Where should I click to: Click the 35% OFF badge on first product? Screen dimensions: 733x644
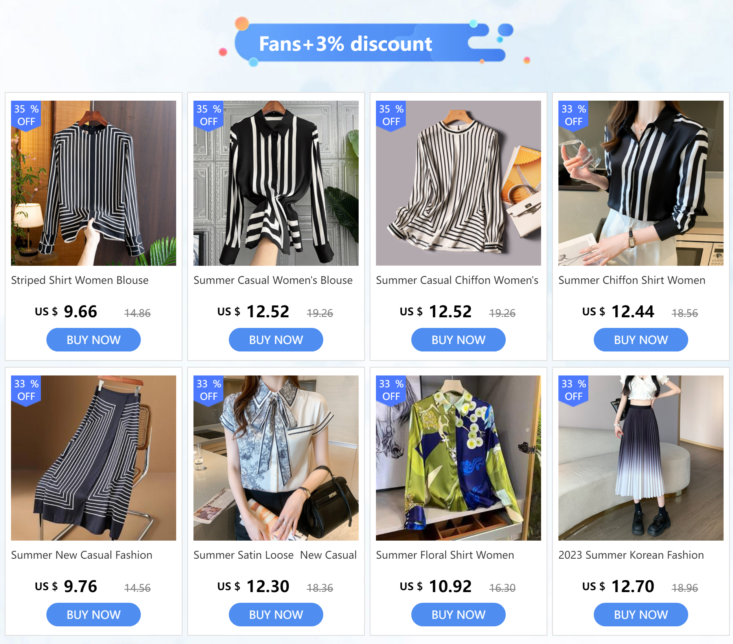click(x=26, y=115)
